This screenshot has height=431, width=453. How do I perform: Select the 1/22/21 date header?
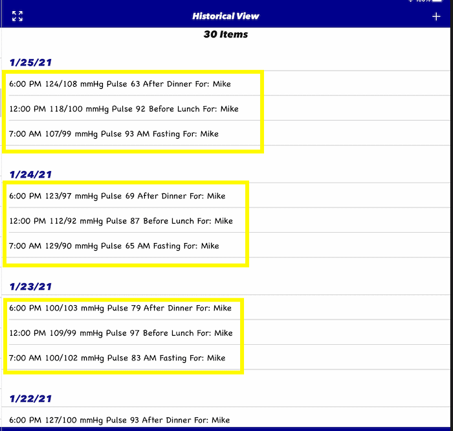30,399
